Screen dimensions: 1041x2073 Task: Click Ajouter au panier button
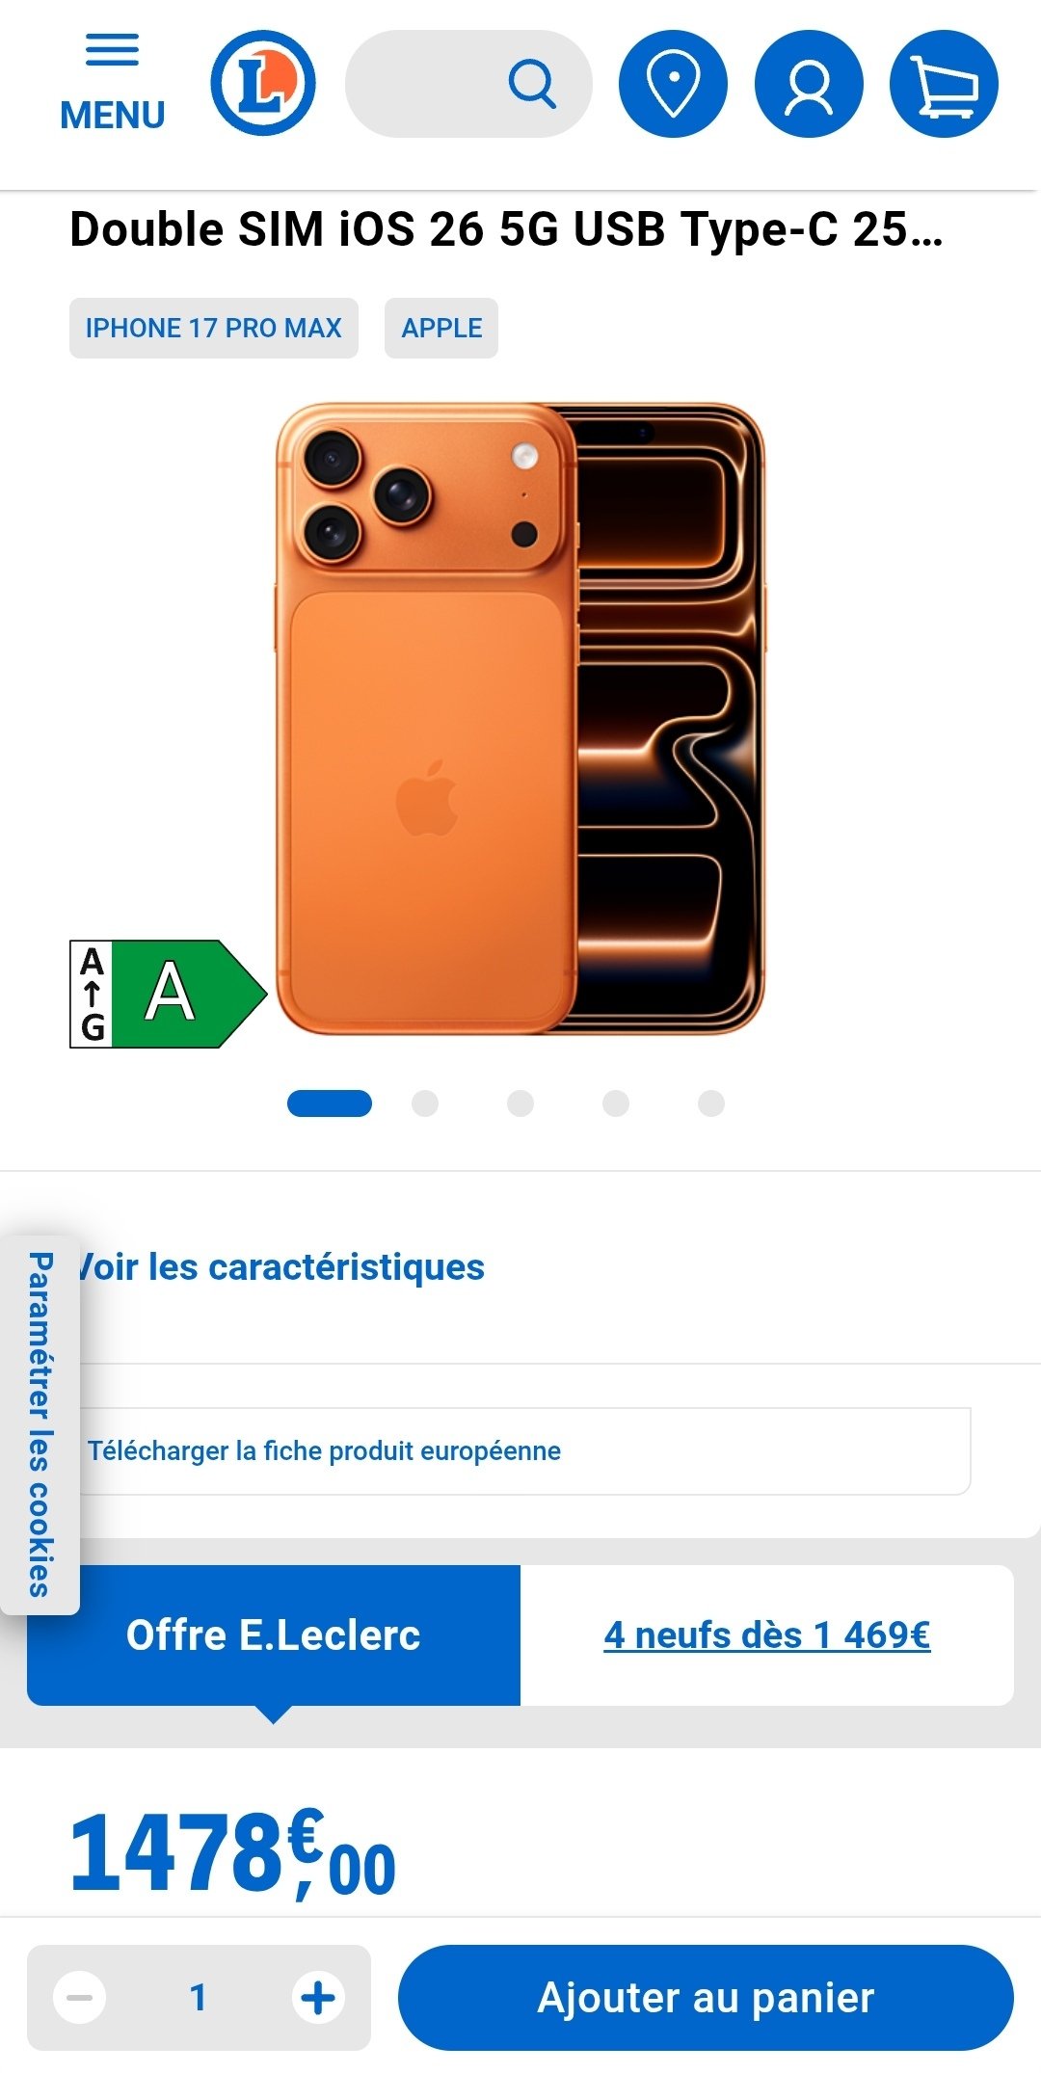(706, 1998)
